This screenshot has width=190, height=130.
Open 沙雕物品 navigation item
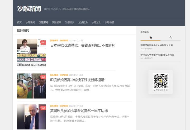pos(109,22)
